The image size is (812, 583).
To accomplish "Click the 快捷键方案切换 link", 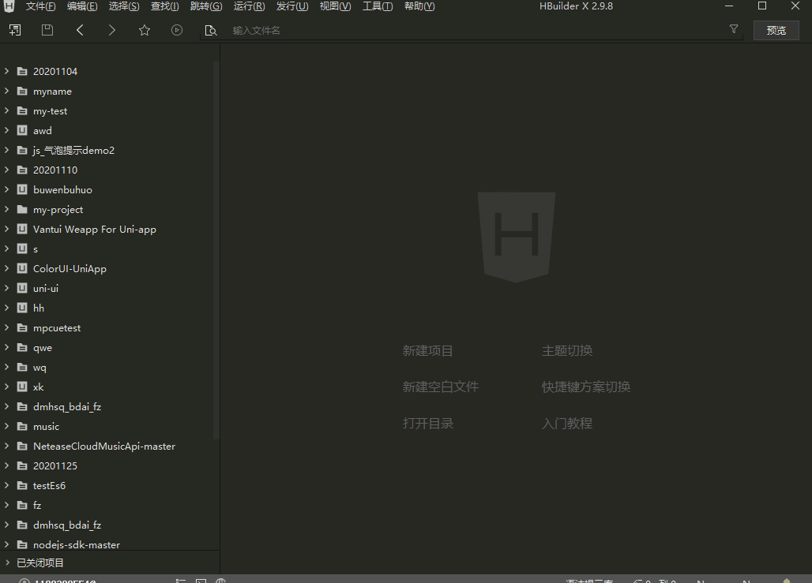I will [x=585, y=387].
